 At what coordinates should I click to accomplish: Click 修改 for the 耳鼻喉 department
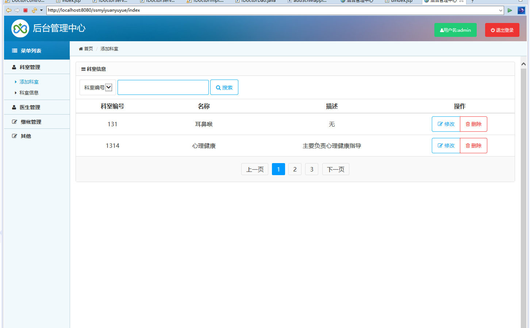pos(446,124)
